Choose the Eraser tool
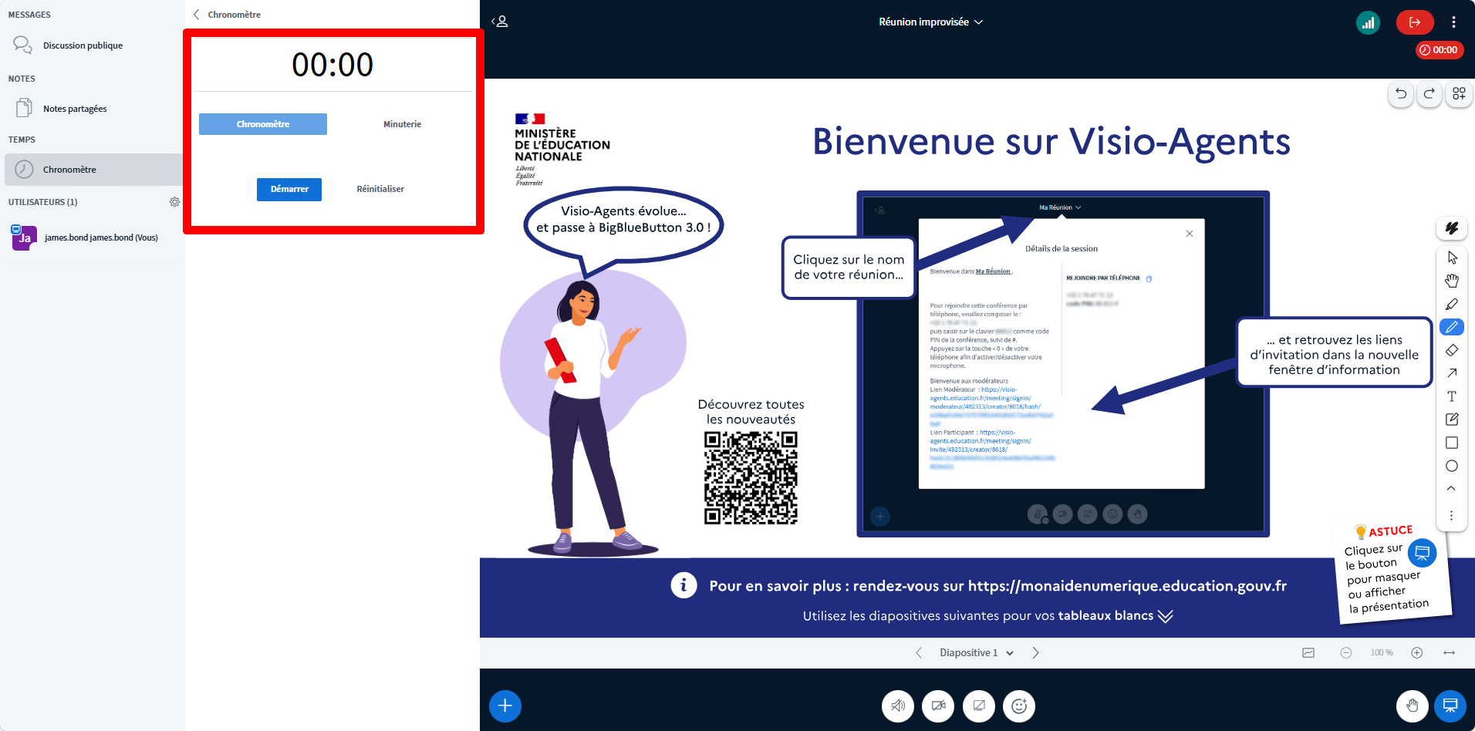1475x731 pixels. (x=1452, y=350)
